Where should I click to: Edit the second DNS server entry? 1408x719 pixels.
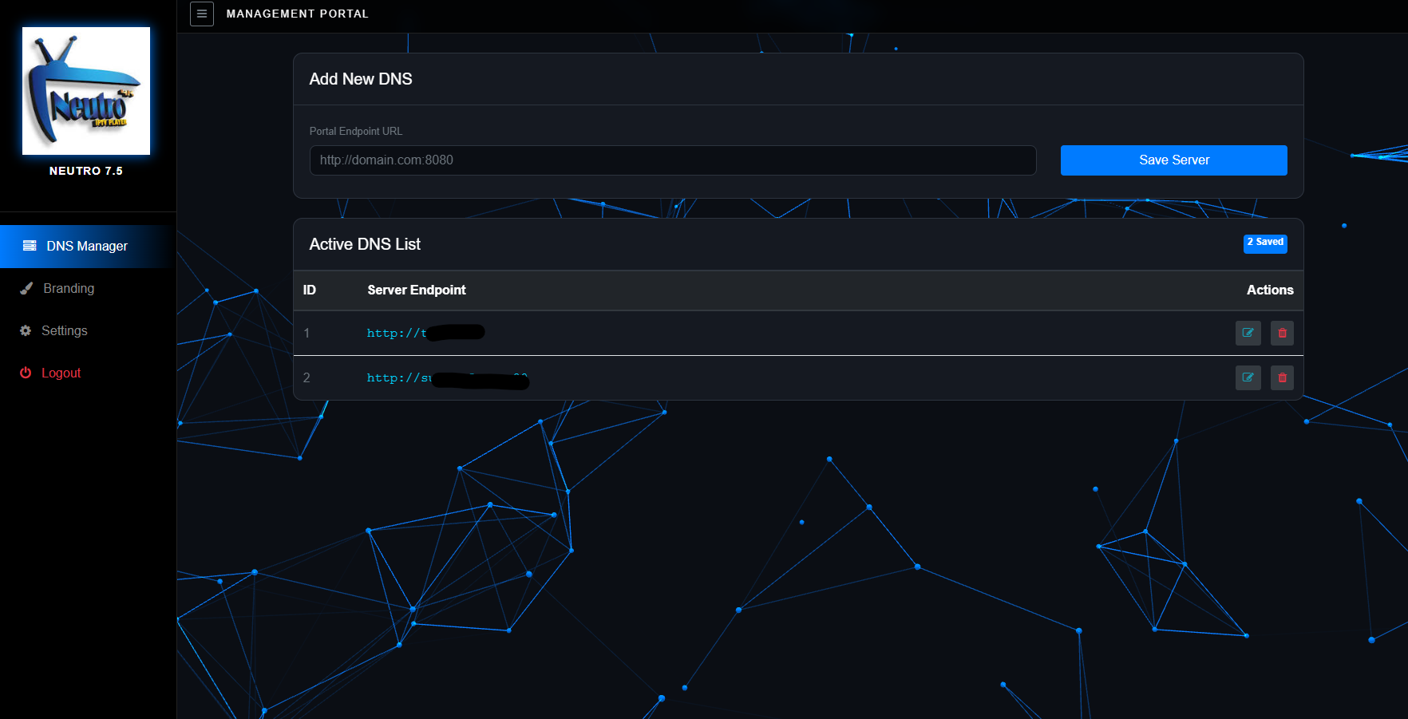[1248, 377]
